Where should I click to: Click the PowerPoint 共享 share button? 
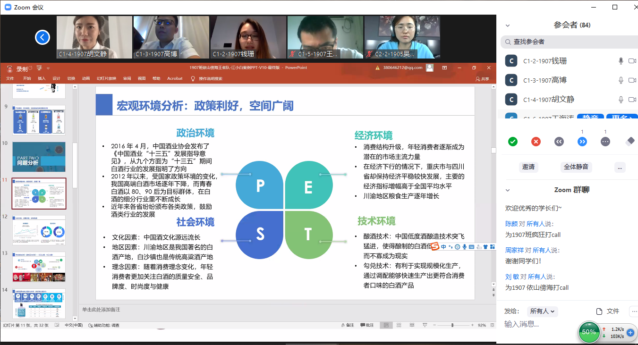tap(483, 79)
